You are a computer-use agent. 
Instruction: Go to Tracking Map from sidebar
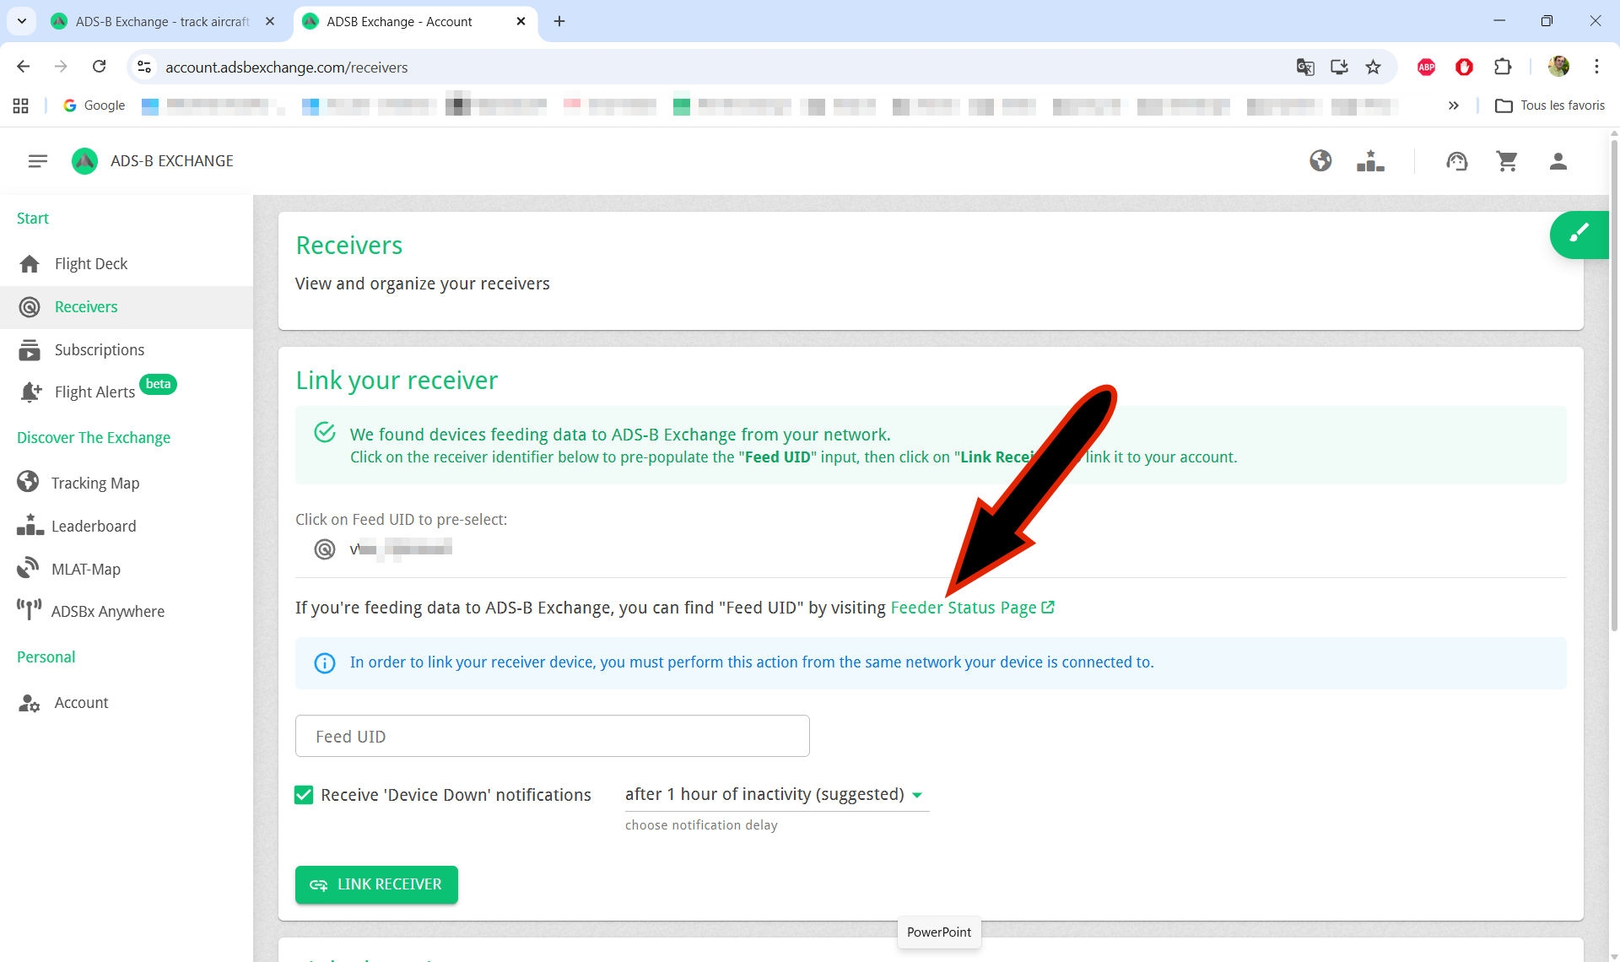tap(127, 483)
